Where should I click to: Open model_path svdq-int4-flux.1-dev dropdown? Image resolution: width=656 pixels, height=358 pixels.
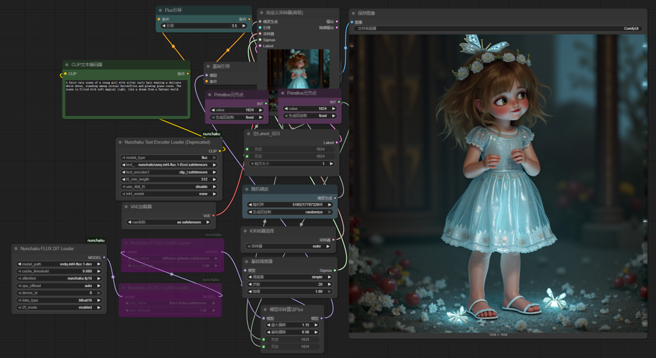coord(59,264)
